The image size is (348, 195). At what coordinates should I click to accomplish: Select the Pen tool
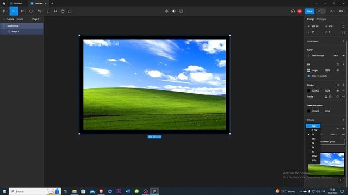tap(39, 11)
